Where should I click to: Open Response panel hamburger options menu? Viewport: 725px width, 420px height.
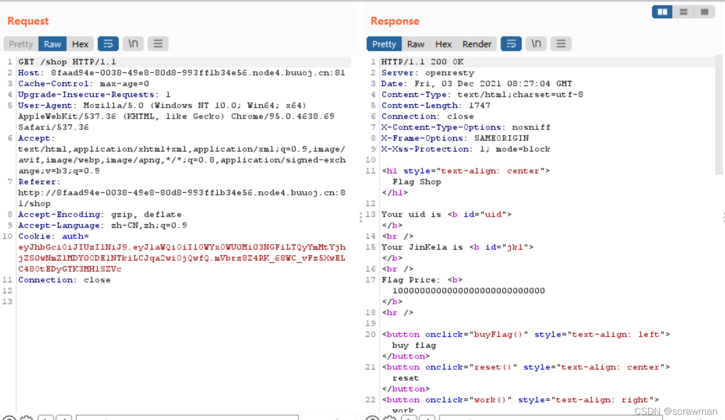click(561, 44)
